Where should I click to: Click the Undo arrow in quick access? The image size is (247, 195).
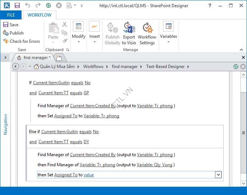[28, 5]
